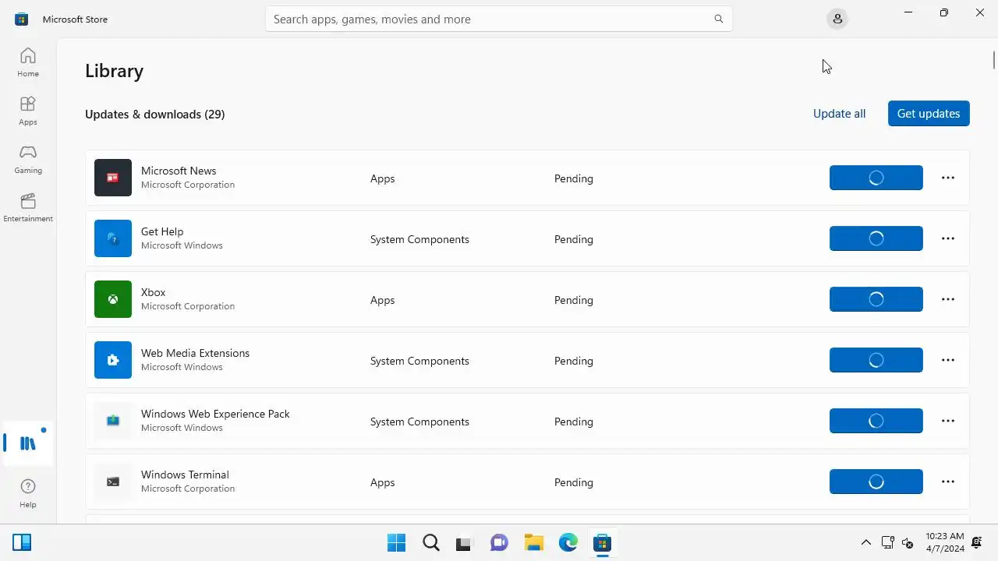This screenshot has height=561, width=998.
Task: Open more options for Get Help
Action: click(x=948, y=238)
